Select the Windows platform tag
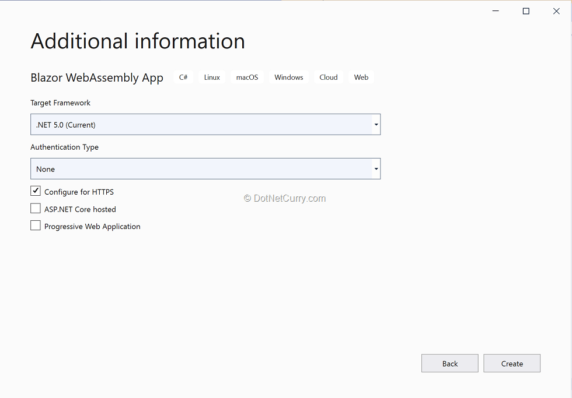Image resolution: width=572 pixels, height=398 pixels. [289, 78]
